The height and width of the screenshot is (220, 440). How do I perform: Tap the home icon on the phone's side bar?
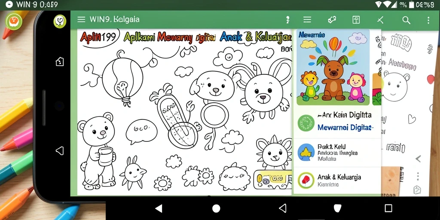[x=60, y=61]
